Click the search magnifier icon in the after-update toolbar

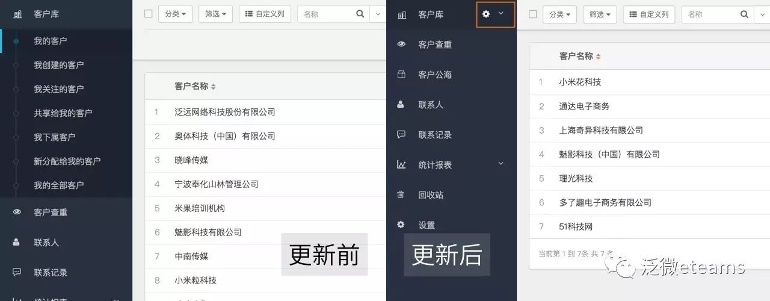[x=744, y=14]
